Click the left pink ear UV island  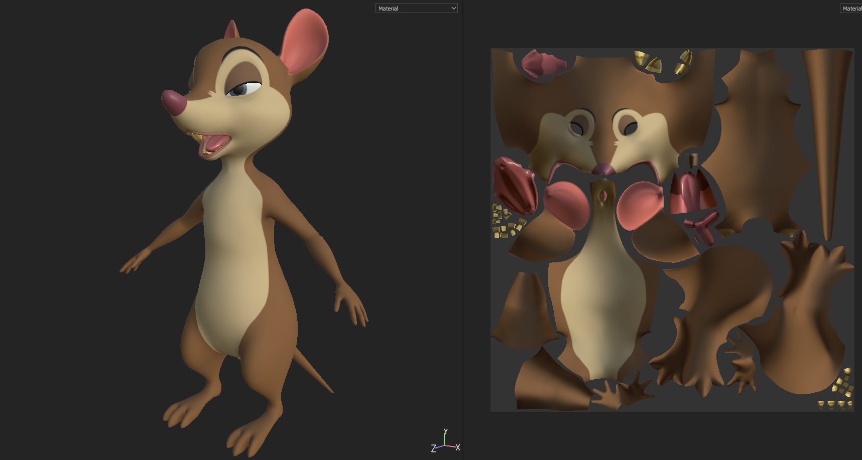pos(567,205)
